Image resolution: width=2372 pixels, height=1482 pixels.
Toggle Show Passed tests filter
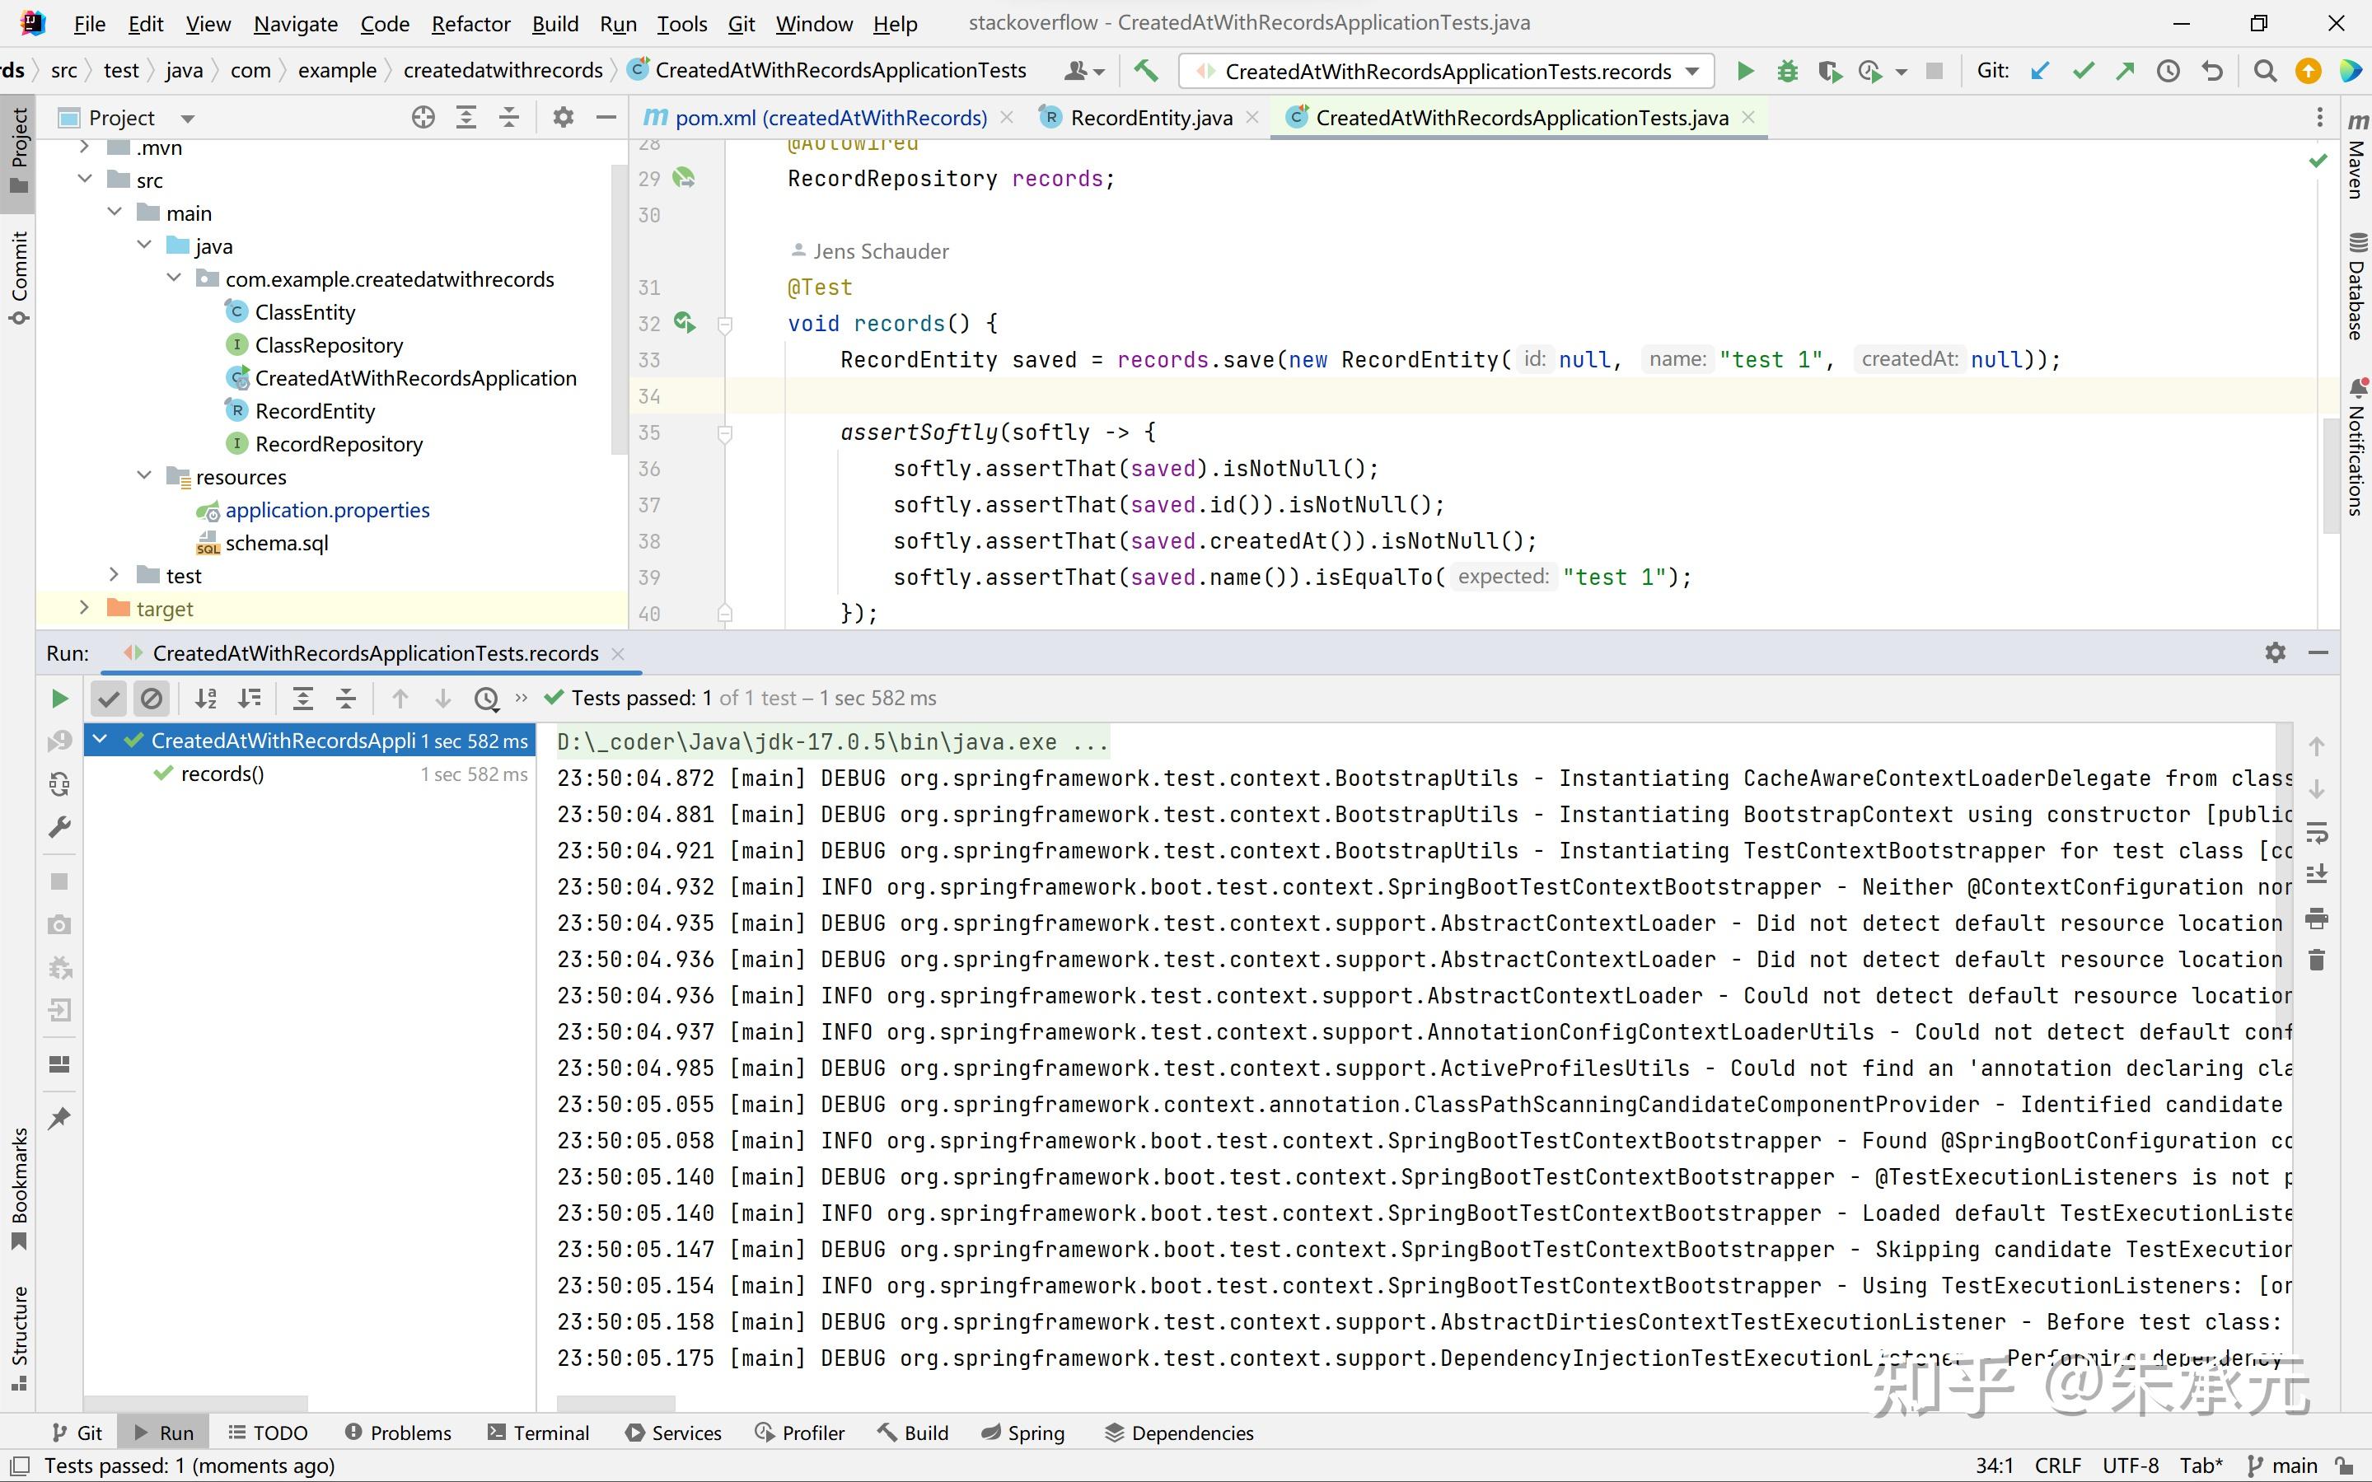pos(109,698)
